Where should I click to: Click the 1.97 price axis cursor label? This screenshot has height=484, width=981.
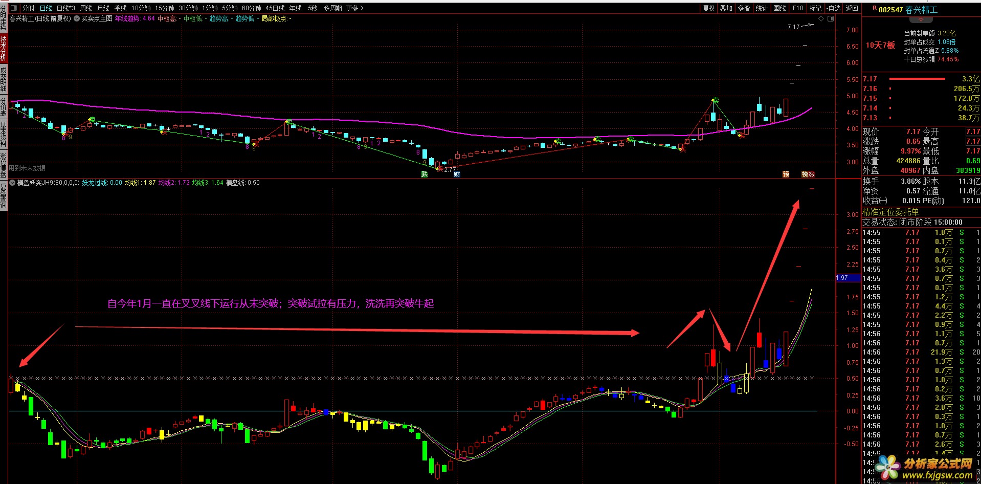point(848,278)
